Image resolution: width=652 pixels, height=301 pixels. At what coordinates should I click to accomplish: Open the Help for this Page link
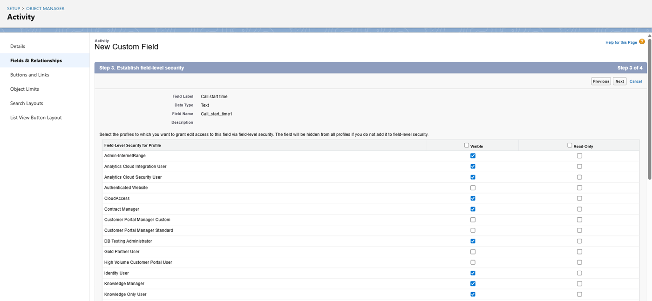click(x=621, y=42)
